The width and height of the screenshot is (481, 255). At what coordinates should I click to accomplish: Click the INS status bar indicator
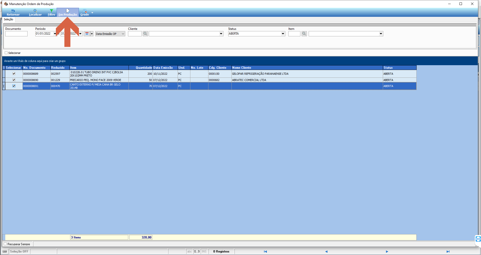[204, 251]
